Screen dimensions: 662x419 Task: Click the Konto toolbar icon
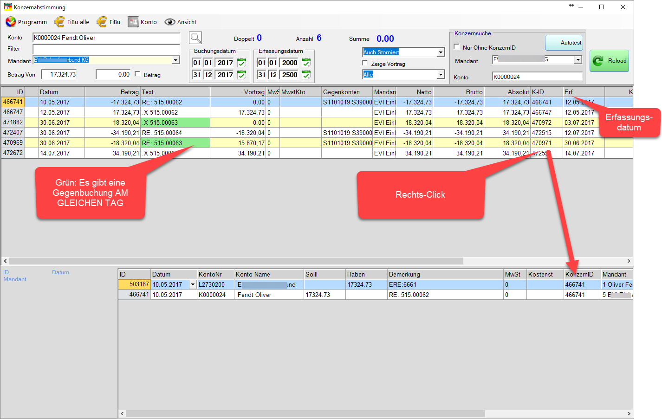[133, 22]
